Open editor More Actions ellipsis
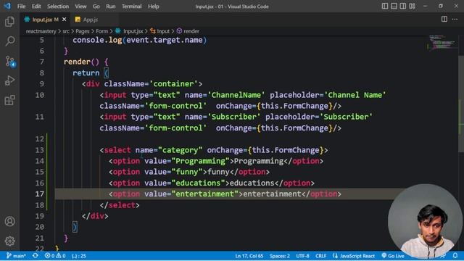Screen dimensions: 464x261 tap(455, 20)
